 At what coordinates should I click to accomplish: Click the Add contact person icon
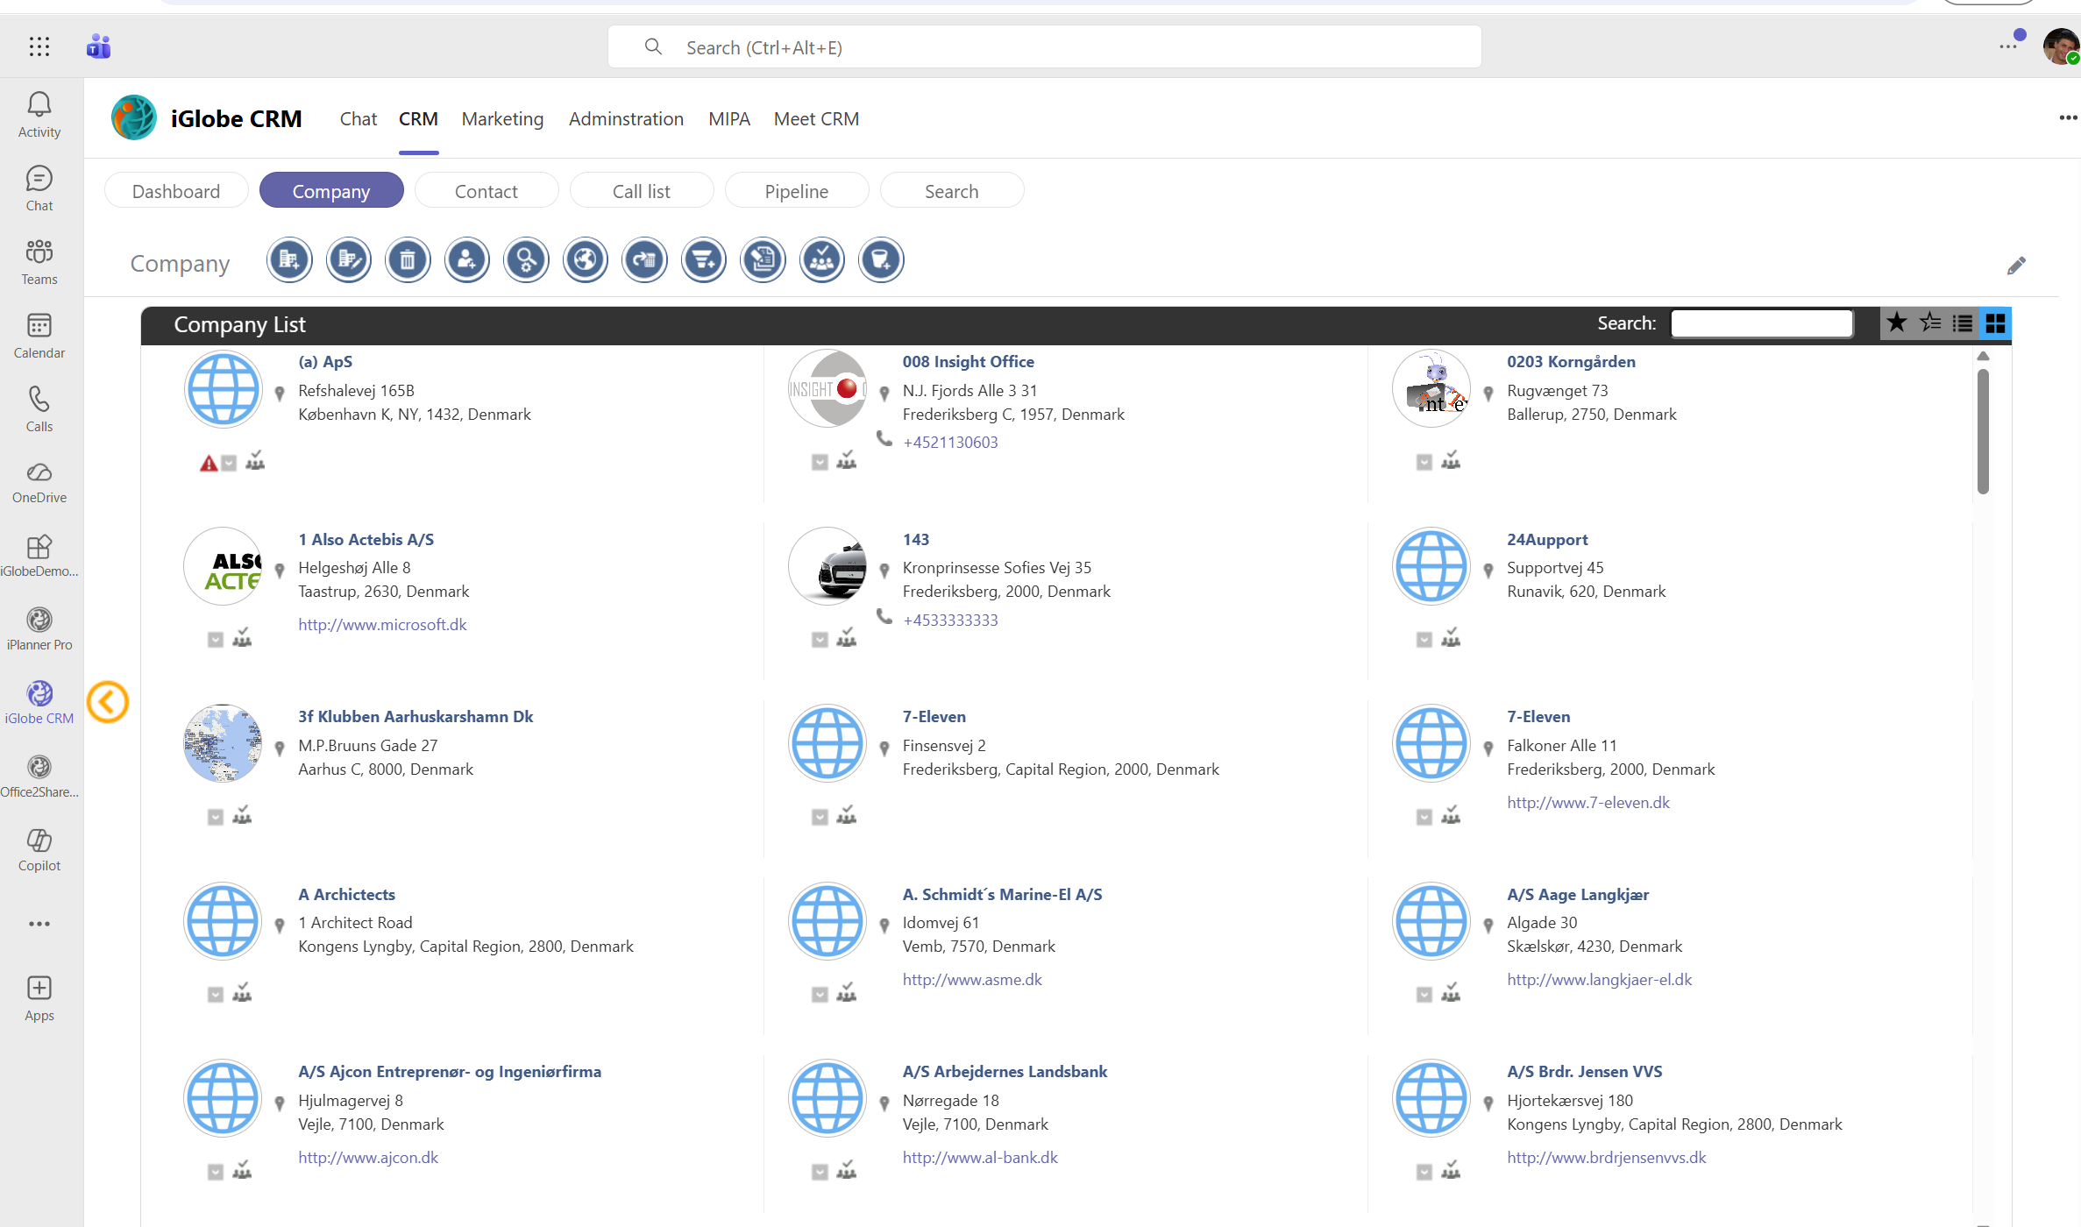coord(466,259)
